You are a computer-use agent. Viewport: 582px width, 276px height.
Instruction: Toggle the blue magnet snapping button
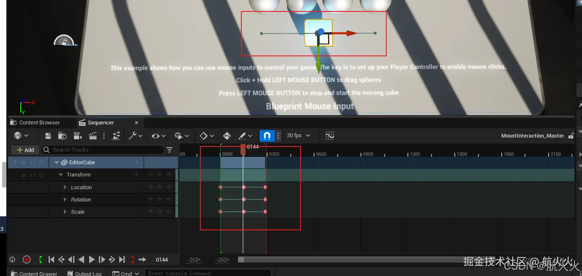coord(267,136)
